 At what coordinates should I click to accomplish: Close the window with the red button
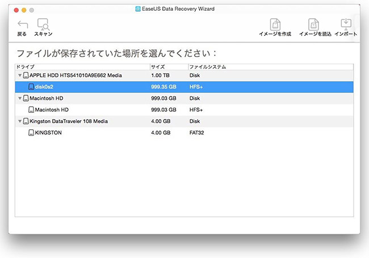click(x=16, y=10)
